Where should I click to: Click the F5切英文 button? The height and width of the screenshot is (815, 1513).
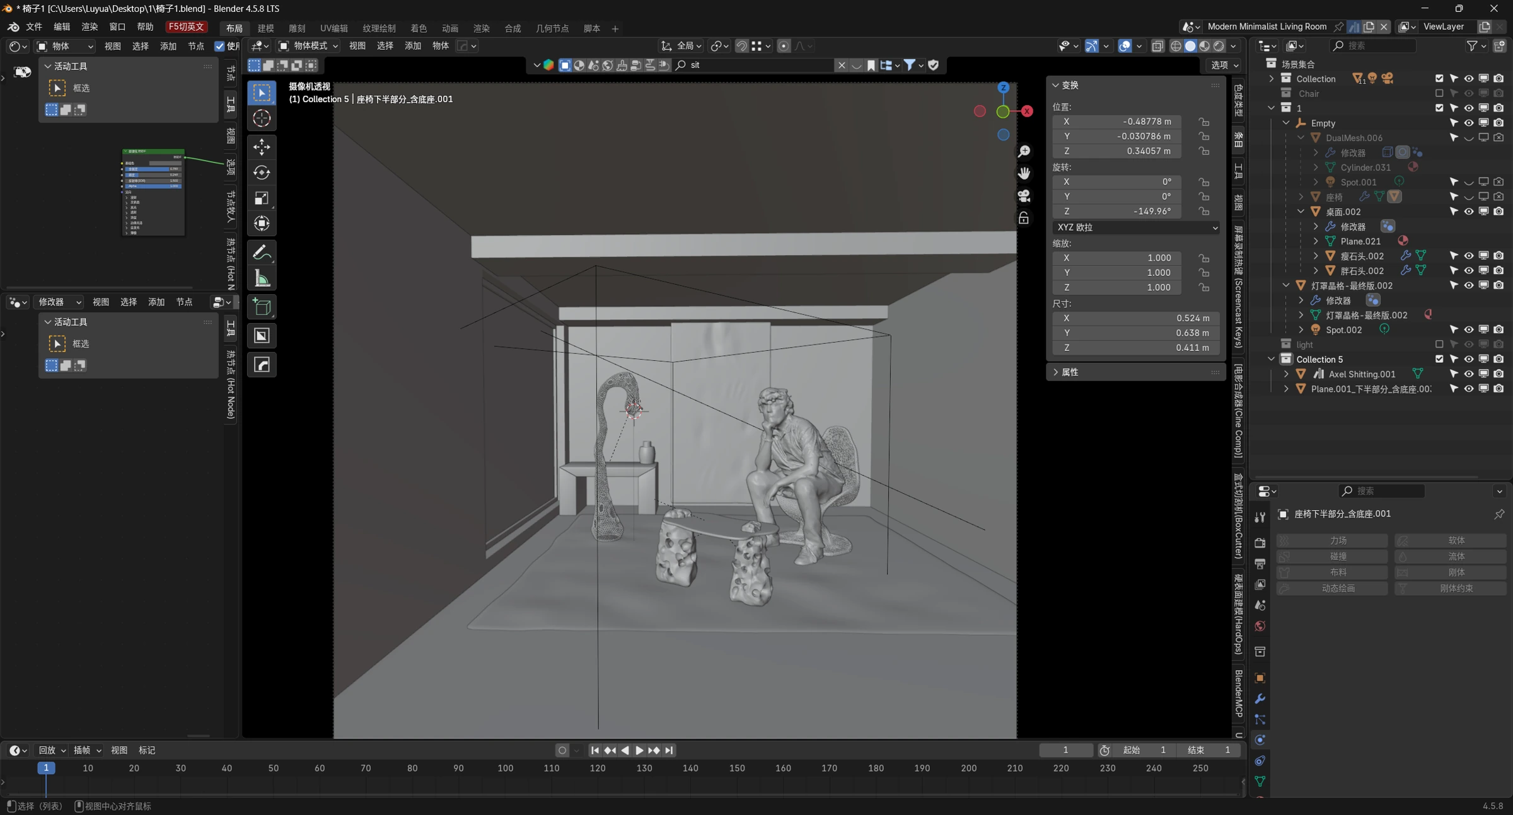(186, 26)
